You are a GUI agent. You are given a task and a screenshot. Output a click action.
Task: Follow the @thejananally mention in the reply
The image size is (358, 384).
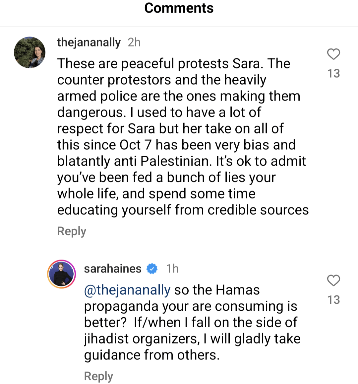click(x=127, y=290)
